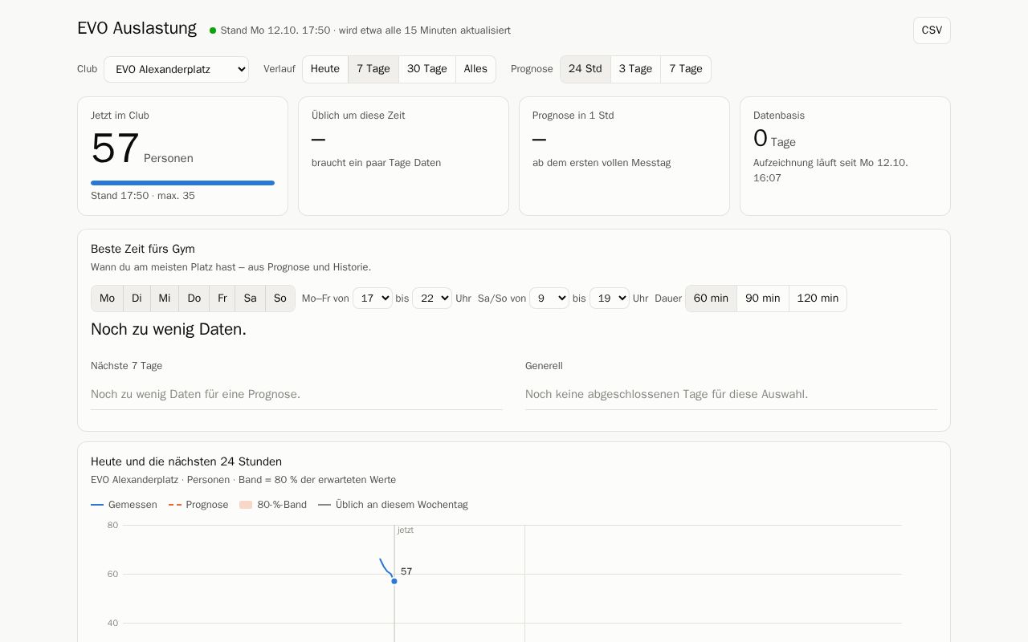The height and width of the screenshot is (642, 1028).
Task: Set Prognose to 24 Std
Action: coord(585,69)
